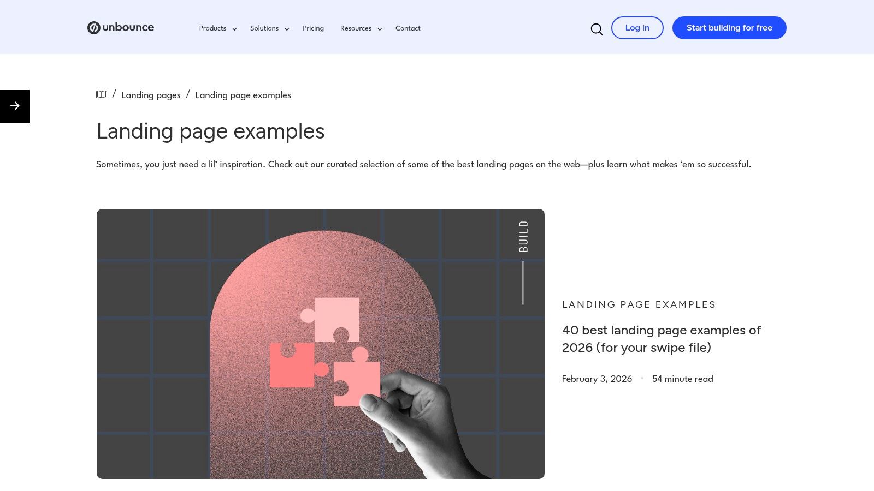Open the 40 best landing page examples article
This screenshot has width=874, height=491.
[x=661, y=339]
